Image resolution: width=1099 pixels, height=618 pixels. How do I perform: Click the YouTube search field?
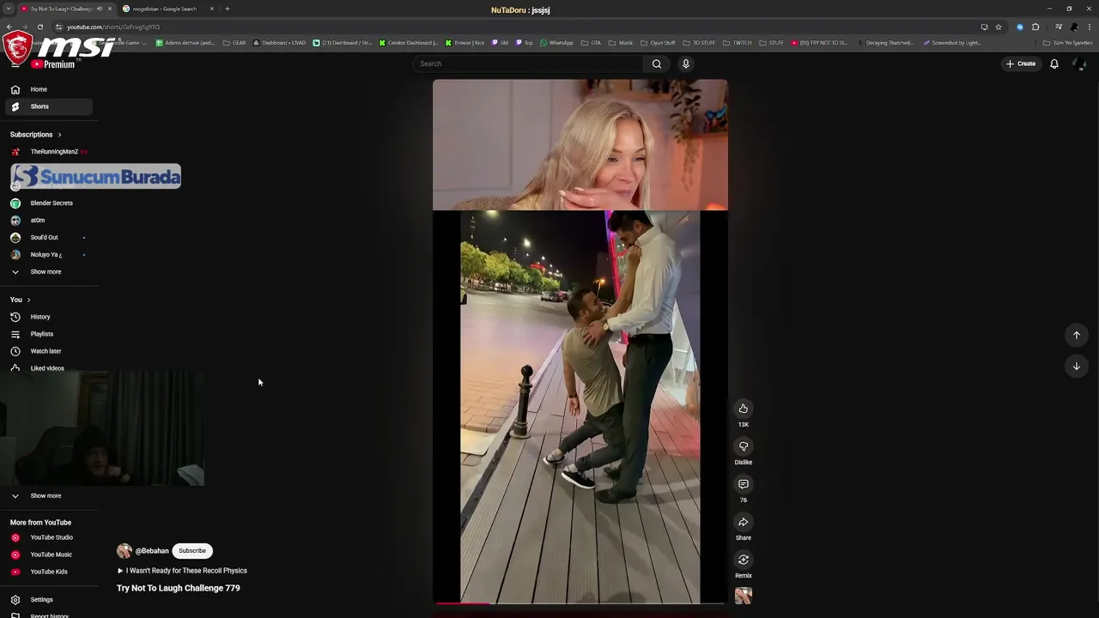click(x=528, y=64)
